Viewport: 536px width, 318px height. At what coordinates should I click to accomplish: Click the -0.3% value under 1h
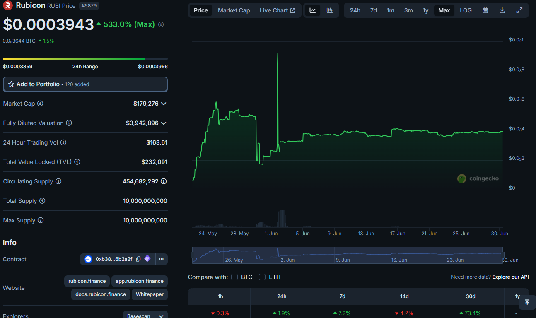tap(220, 313)
